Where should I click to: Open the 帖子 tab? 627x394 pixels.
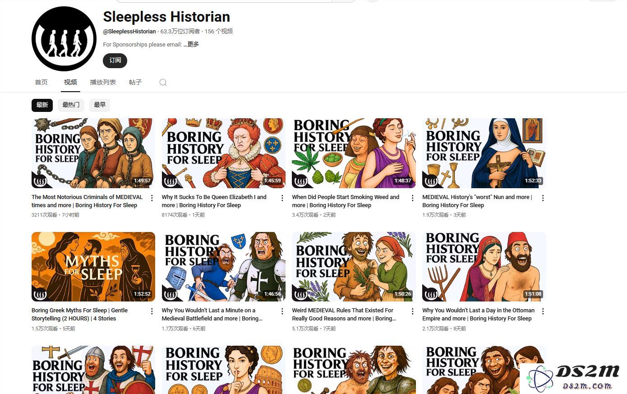click(135, 82)
